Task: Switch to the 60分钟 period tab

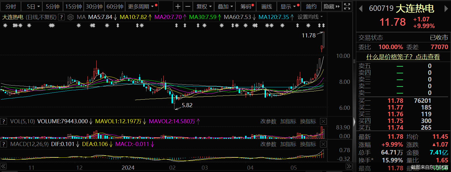Action: [115, 6]
